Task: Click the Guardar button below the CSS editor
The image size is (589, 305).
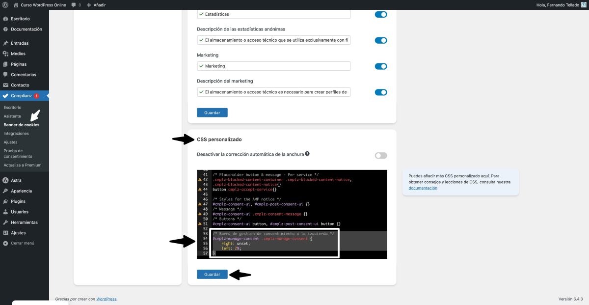Action: [x=212, y=274]
